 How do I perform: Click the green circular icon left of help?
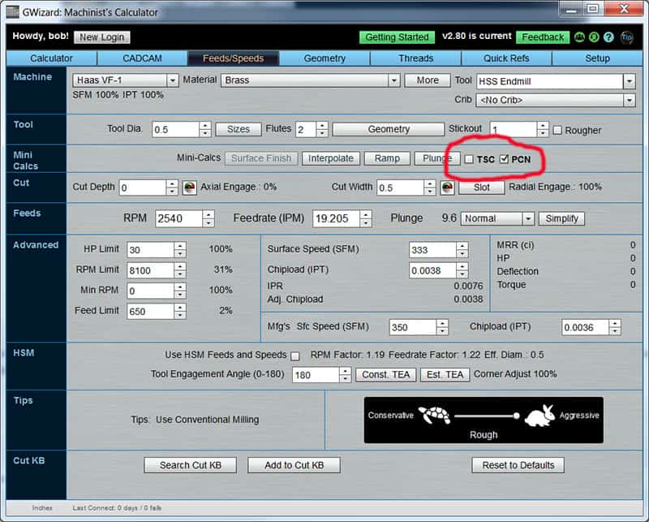tap(594, 37)
